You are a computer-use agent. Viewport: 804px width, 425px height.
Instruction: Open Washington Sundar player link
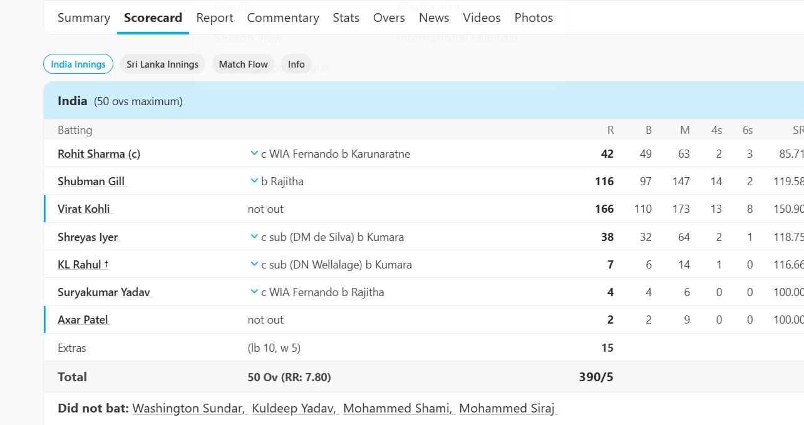[x=189, y=409]
